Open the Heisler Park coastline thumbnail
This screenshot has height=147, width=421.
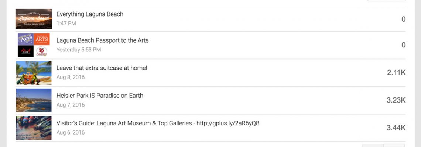[x=34, y=100]
